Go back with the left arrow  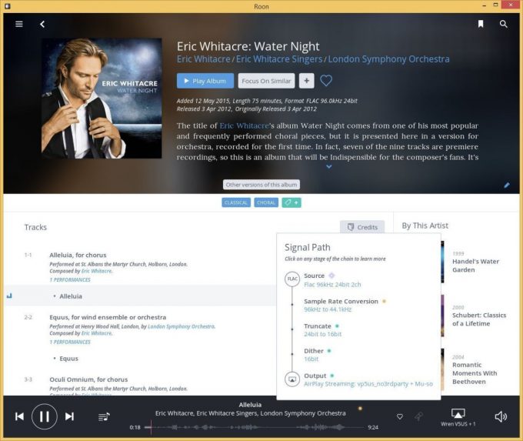(42, 24)
